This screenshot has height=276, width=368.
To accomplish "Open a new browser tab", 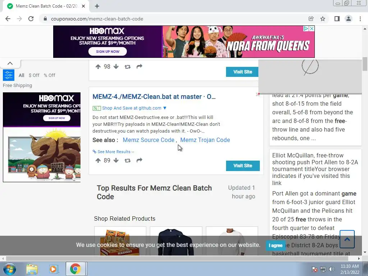I will [x=97, y=6].
